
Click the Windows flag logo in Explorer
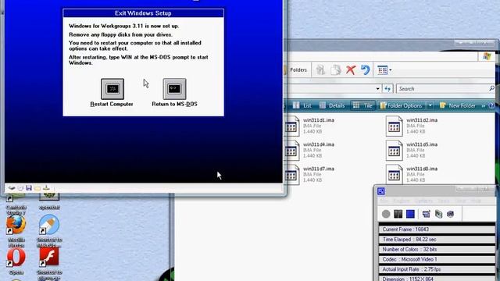(487, 56)
